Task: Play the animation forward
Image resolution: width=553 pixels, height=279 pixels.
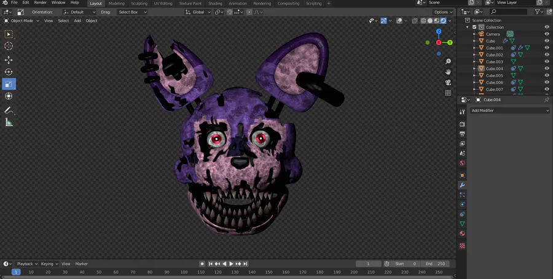Action: click(232, 264)
